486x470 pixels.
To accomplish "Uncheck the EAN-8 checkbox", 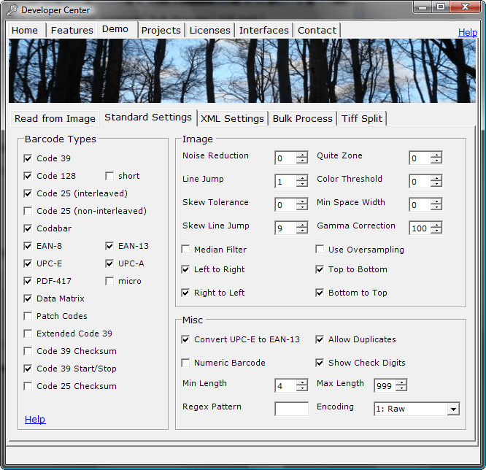I will [28, 246].
